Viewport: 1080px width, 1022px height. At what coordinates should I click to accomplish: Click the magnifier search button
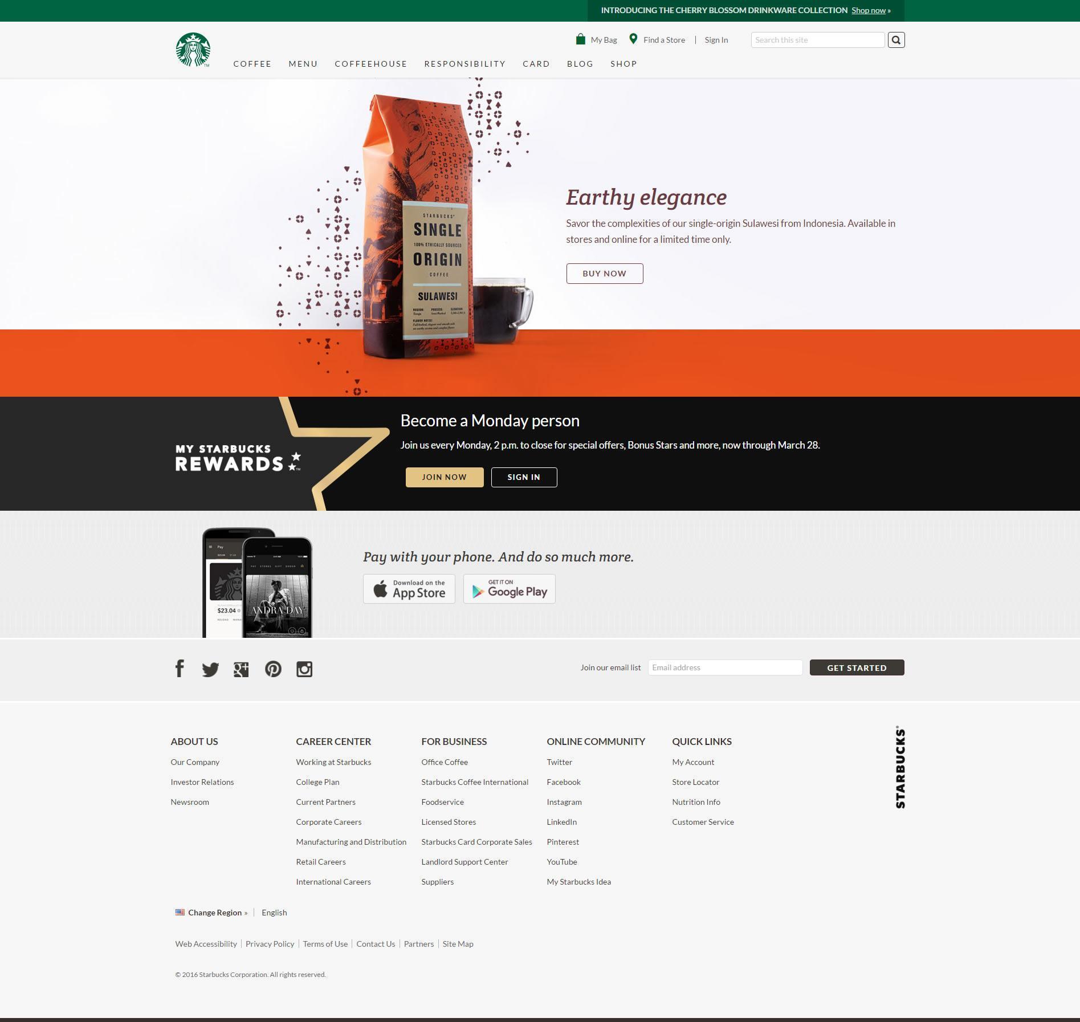point(896,40)
